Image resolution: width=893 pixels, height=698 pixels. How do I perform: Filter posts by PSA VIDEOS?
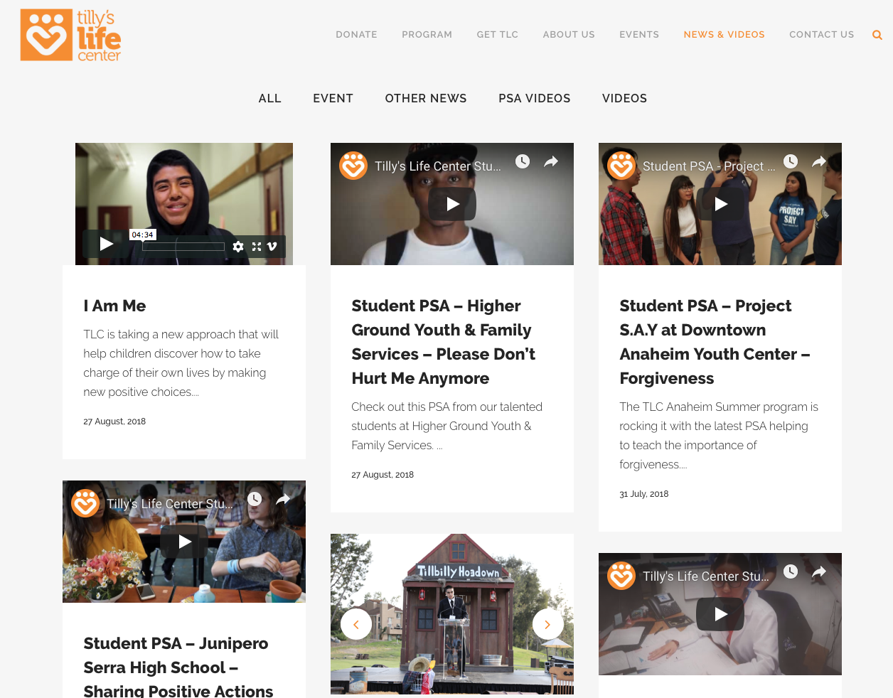click(x=535, y=98)
